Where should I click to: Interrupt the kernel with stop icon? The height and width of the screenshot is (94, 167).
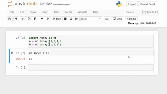[65, 19]
